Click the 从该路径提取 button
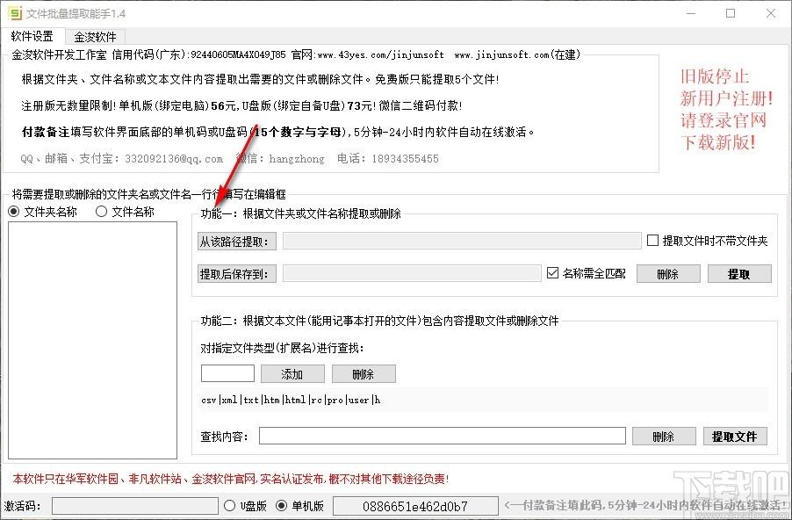This screenshot has height=520, width=792. tap(237, 242)
